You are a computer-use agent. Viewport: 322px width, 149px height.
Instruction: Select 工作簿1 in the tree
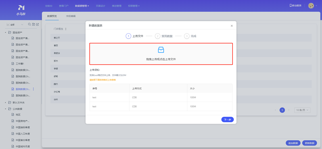tap(20, 64)
